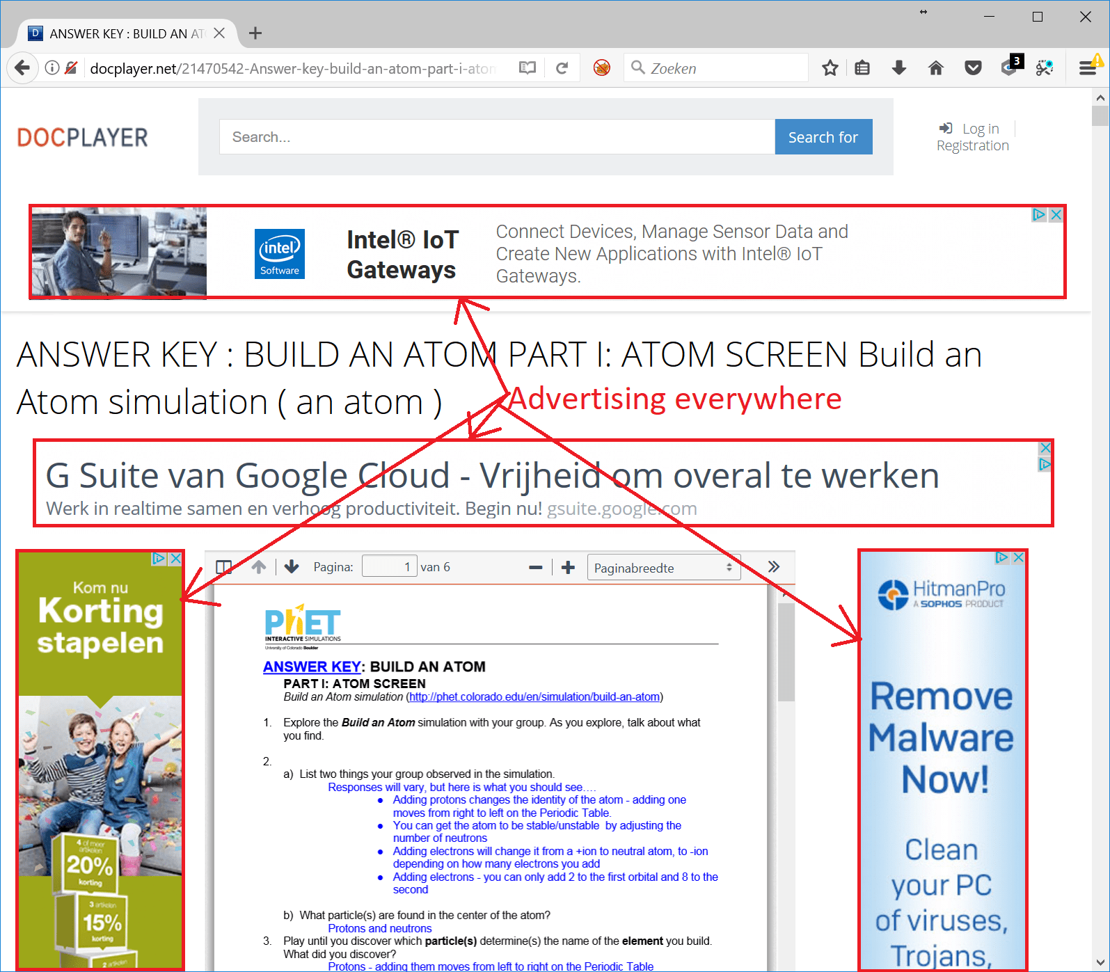Viewport: 1110px width, 972px height.
Task: Click the Korting stapelen advertisement image
Action: tap(100, 760)
